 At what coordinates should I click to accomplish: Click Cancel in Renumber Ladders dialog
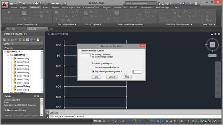pyautogui.click(x=112, y=77)
